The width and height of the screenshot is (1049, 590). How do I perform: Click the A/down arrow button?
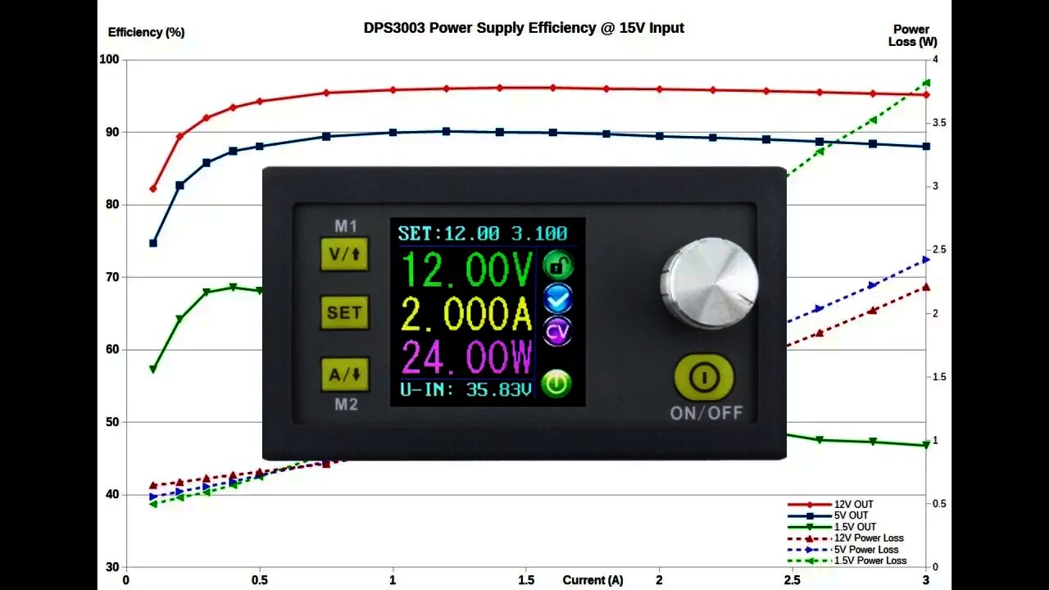pos(344,374)
